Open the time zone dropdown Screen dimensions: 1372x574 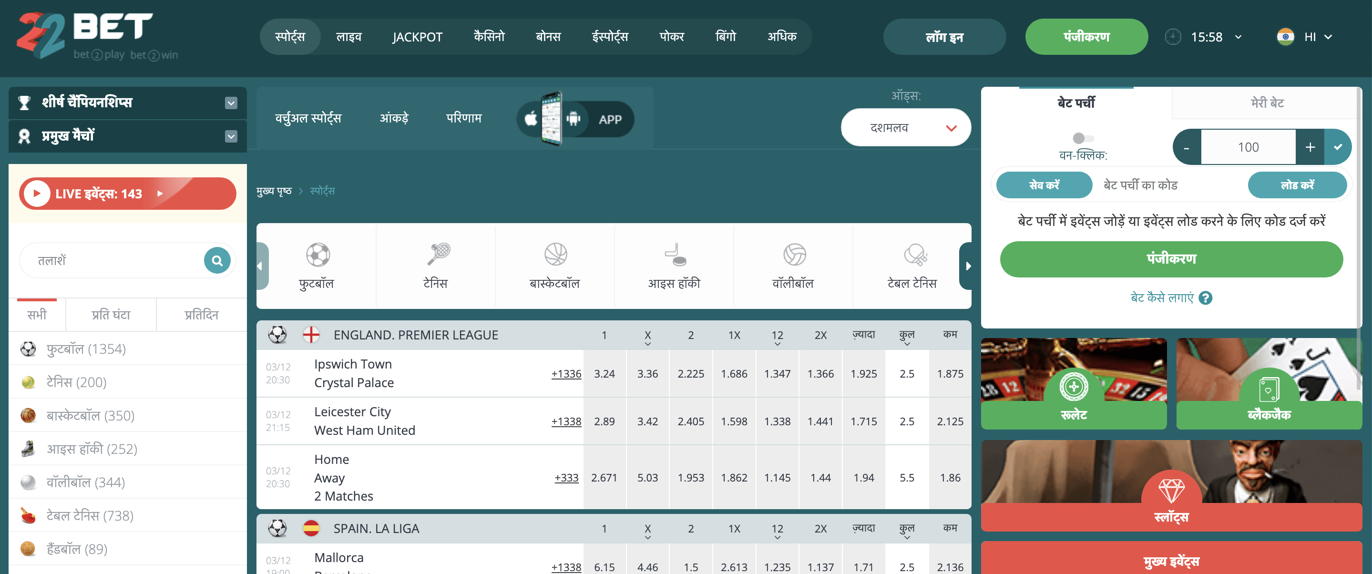pyautogui.click(x=1239, y=37)
